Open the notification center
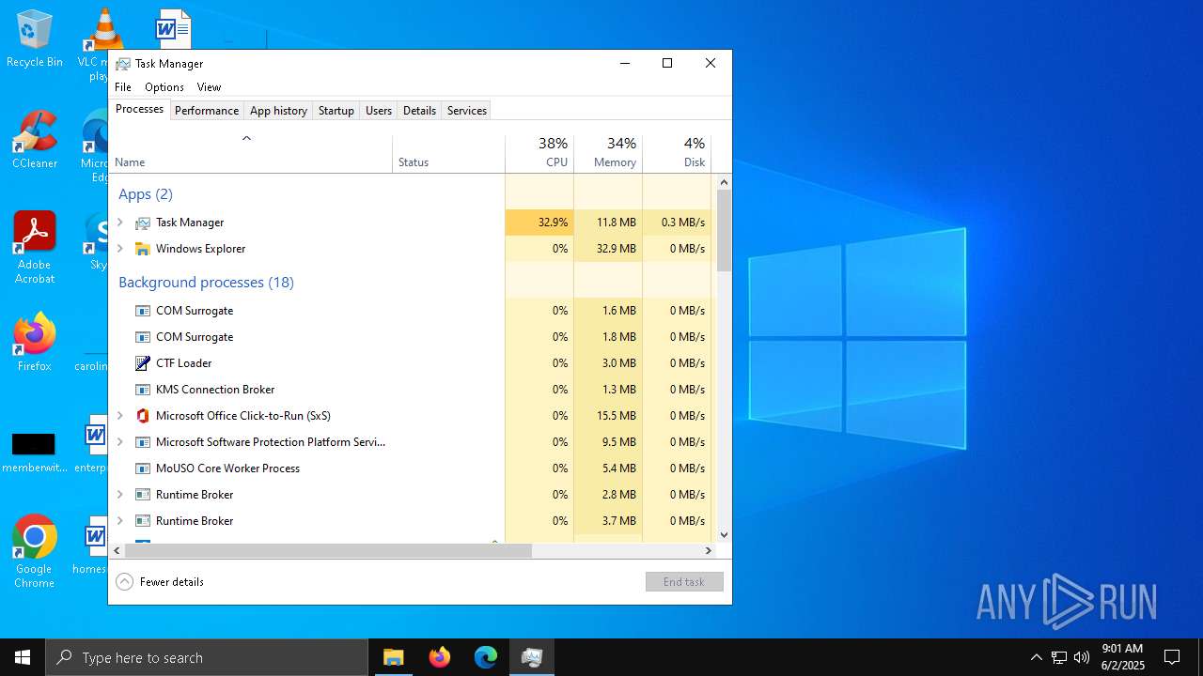The height and width of the screenshot is (676, 1203). 1172,657
